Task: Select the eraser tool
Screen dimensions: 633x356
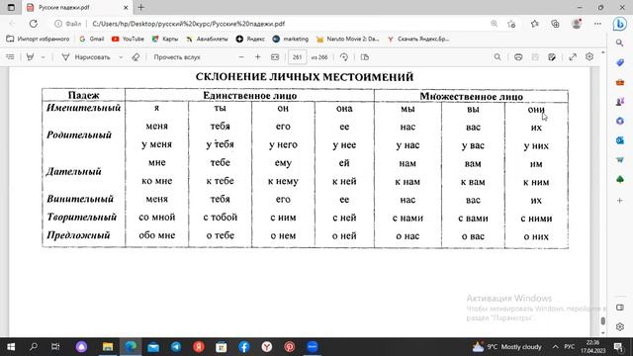Action: point(136,57)
